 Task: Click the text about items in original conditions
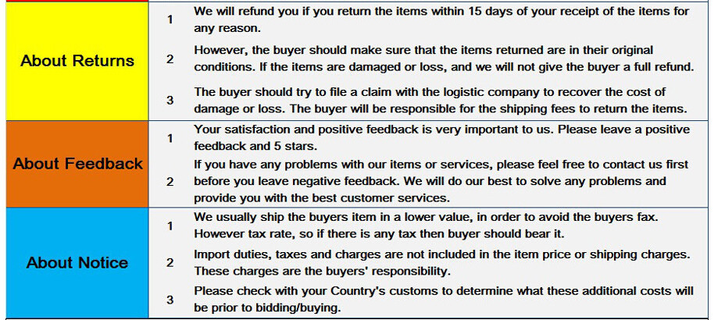click(x=443, y=59)
